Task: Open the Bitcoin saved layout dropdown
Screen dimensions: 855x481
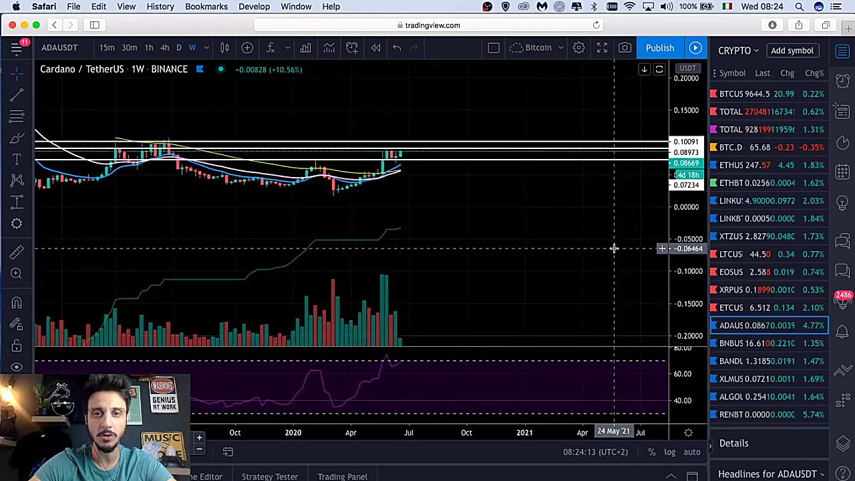Action: click(538, 47)
